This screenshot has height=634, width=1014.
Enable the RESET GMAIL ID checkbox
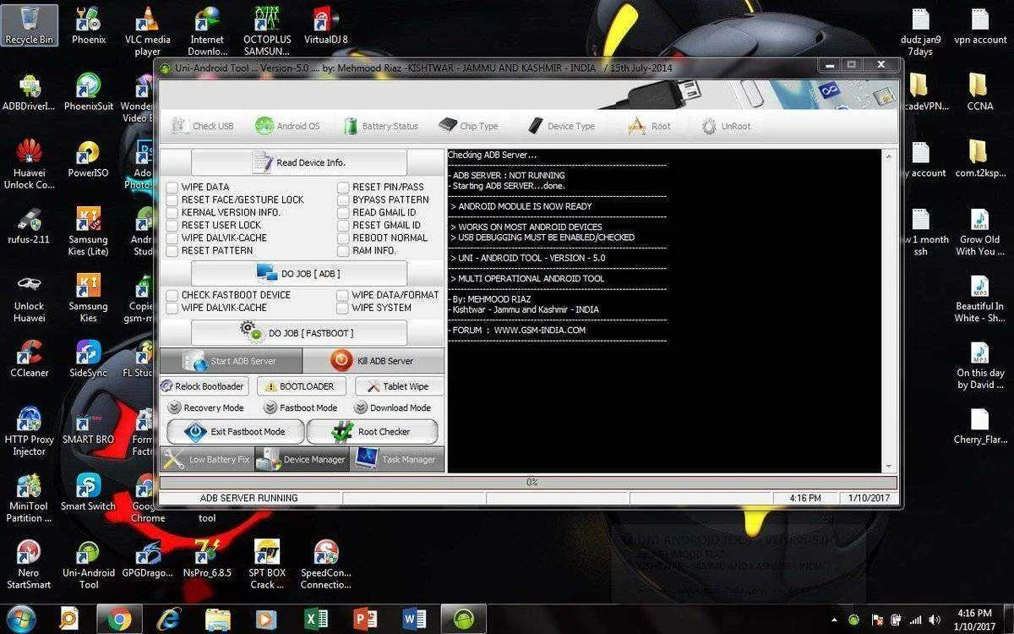click(343, 225)
